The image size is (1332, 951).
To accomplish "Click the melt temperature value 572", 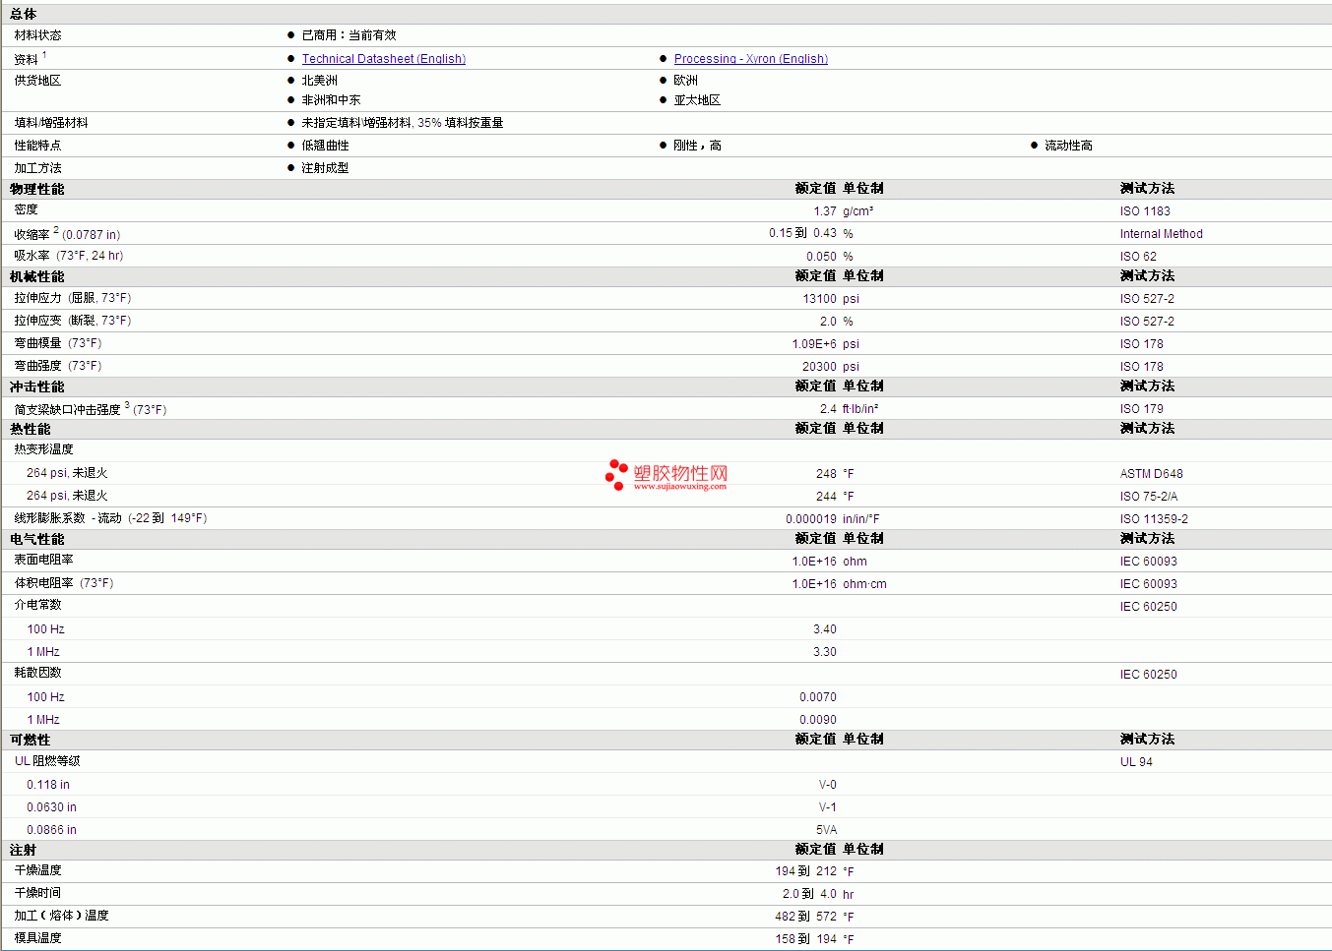I will [826, 917].
